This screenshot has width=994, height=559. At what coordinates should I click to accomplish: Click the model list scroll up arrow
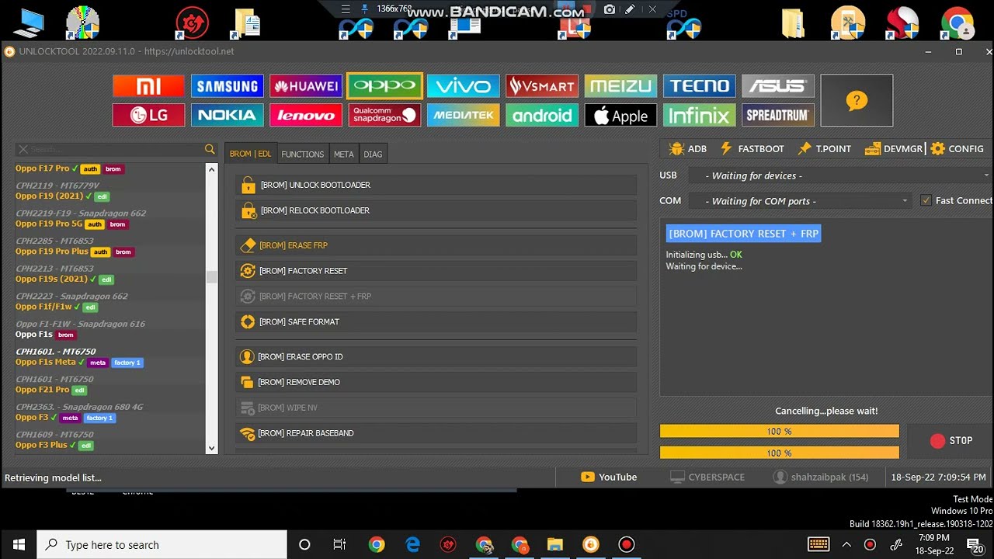pyautogui.click(x=211, y=169)
